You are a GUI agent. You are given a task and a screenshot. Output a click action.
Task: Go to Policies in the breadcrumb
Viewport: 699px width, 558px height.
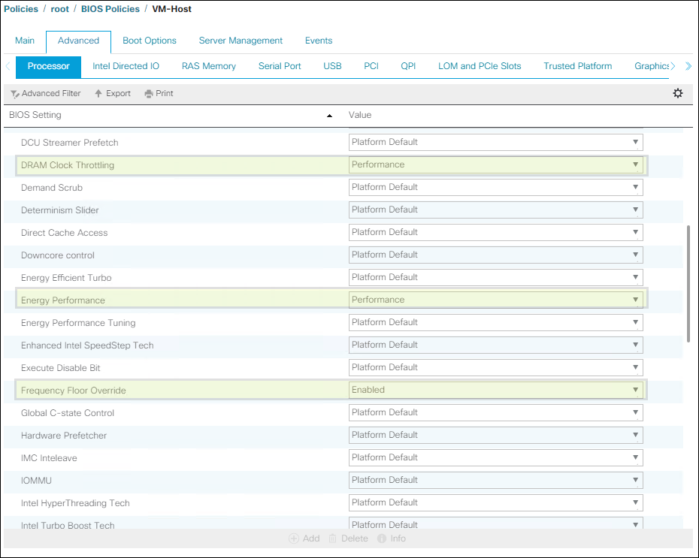pos(21,9)
